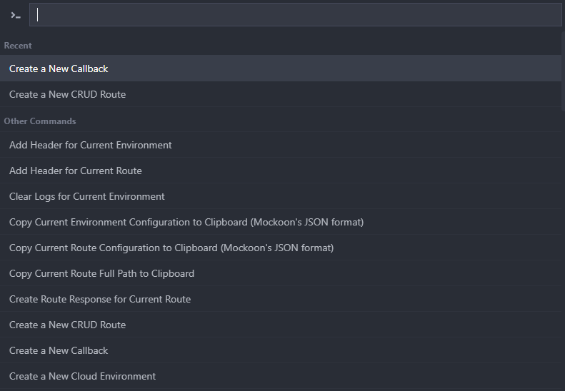Pick Create a New CRUD Route in Other Commands
This screenshot has height=391, width=565.
[67, 325]
